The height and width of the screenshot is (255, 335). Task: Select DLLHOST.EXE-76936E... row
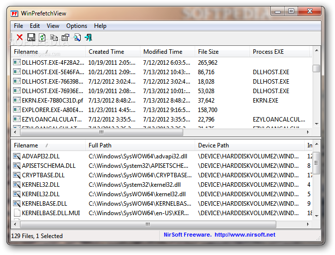tap(161, 91)
